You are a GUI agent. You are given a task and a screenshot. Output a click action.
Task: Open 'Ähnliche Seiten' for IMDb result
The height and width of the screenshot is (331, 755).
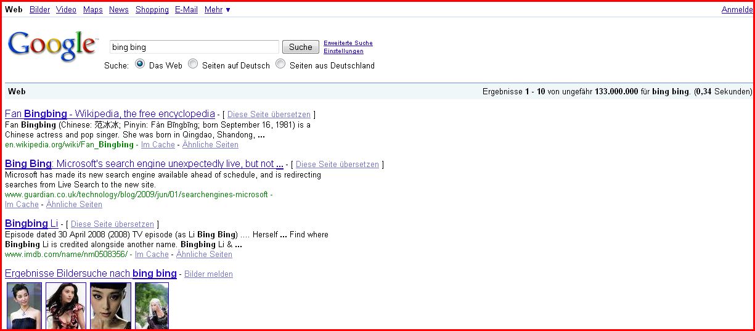pyautogui.click(x=204, y=255)
